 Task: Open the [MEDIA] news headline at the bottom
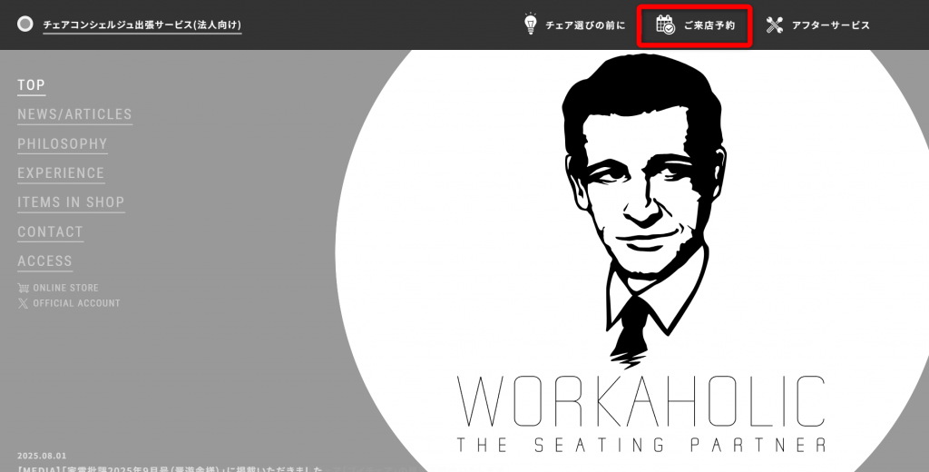[x=171, y=468]
